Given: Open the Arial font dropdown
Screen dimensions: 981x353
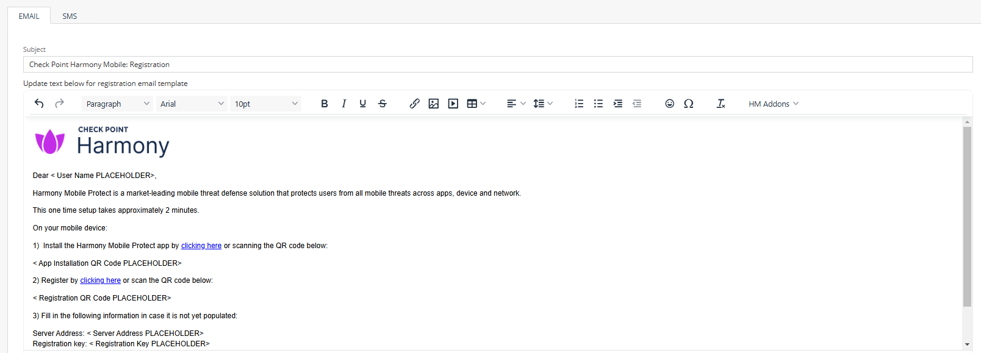Looking at the screenshot, I should [192, 104].
